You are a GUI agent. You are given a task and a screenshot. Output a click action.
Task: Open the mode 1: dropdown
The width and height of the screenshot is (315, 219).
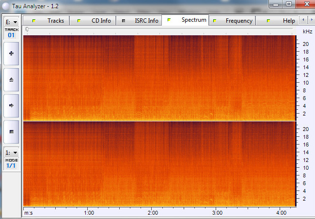tap(12, 153)
